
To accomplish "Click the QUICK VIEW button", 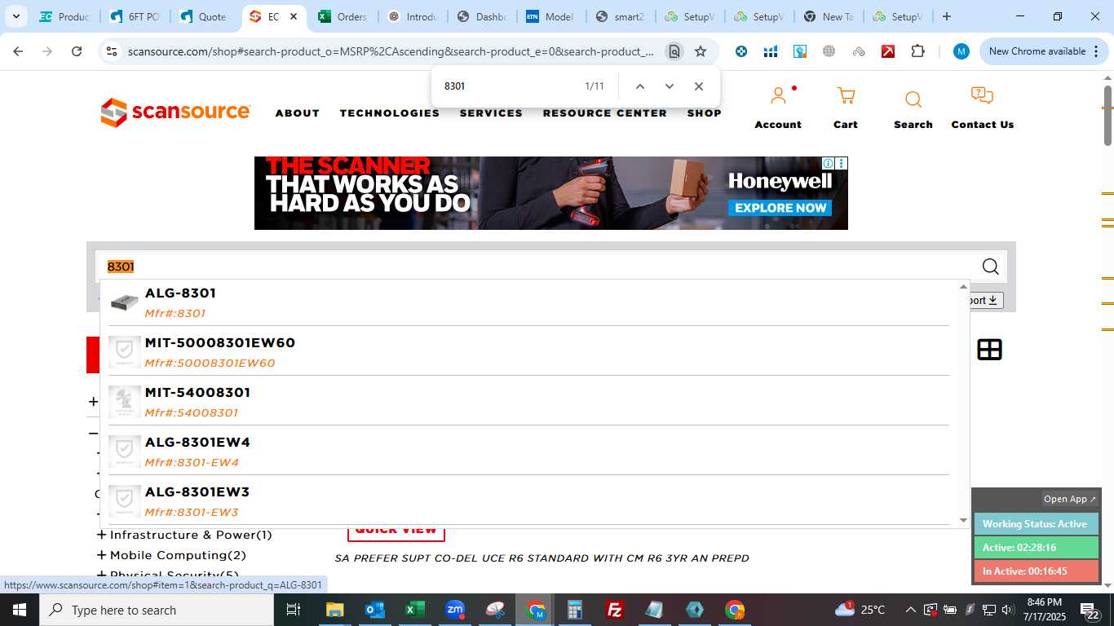I will [x=396, y=531].
